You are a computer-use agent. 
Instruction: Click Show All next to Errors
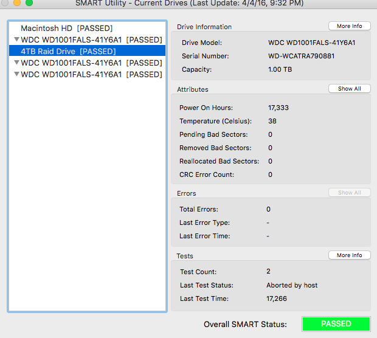pyautogui.click(x=350, y=193)
